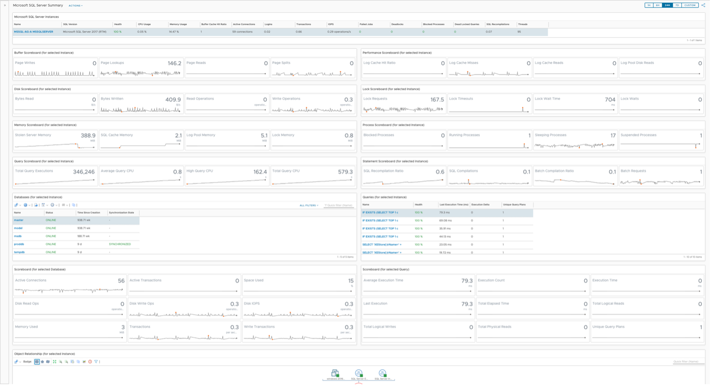Image resolution: width=712 pixels, height=386 pixels.
Task: Open the Batch Requests metric card
Action: click(x=661, y=177)
